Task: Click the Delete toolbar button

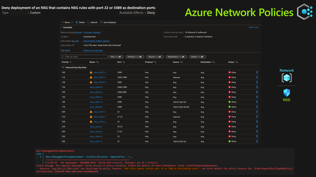Action: [x=80, y=22]
